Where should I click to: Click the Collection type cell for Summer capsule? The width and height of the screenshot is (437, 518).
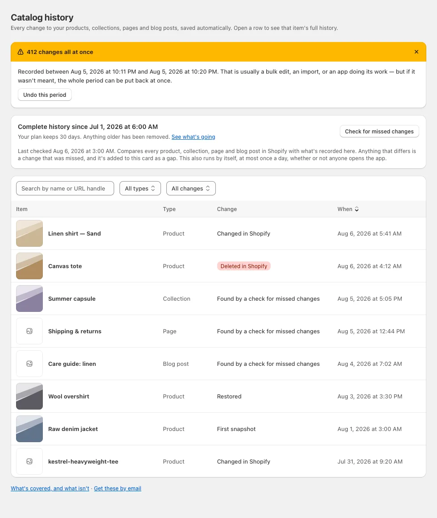click(177, 298)
